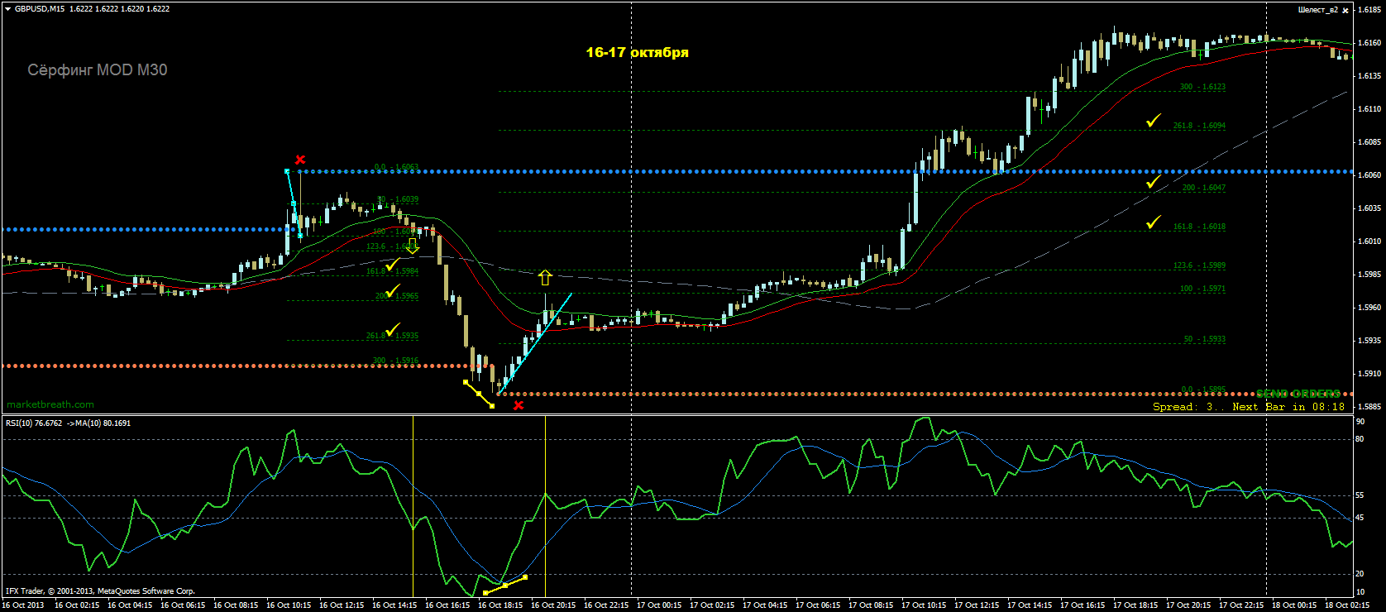Click the Fibonacci label '0.0 - 1.6063'
The width and height of the screenshot is (1386, 612).
(x=396, y=167)
